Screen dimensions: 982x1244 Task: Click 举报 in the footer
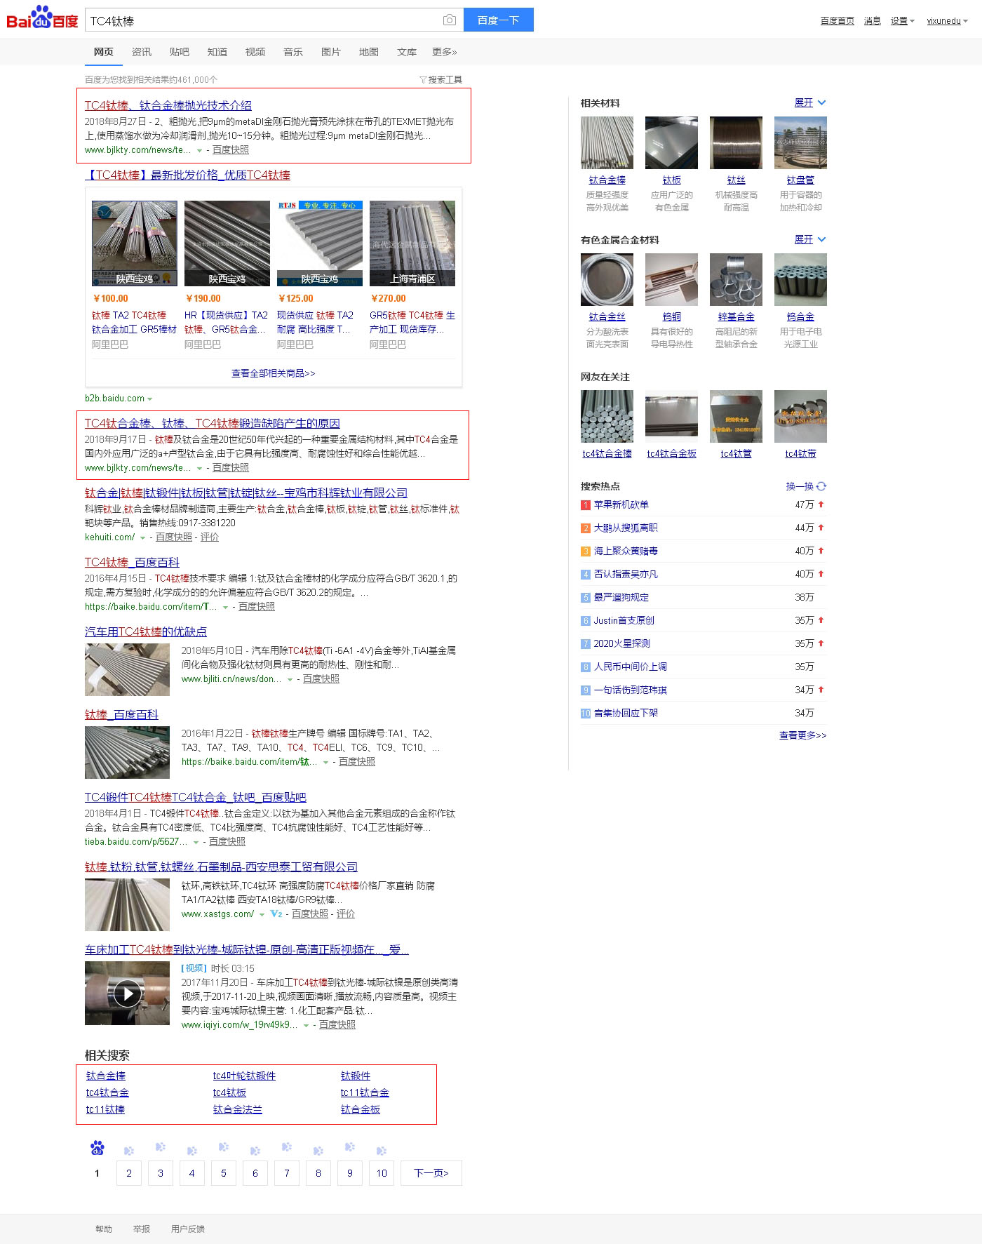[x=142, y=1229]
